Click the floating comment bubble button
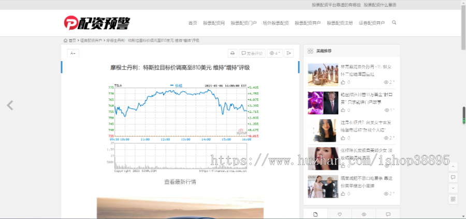 click(453, 178)
